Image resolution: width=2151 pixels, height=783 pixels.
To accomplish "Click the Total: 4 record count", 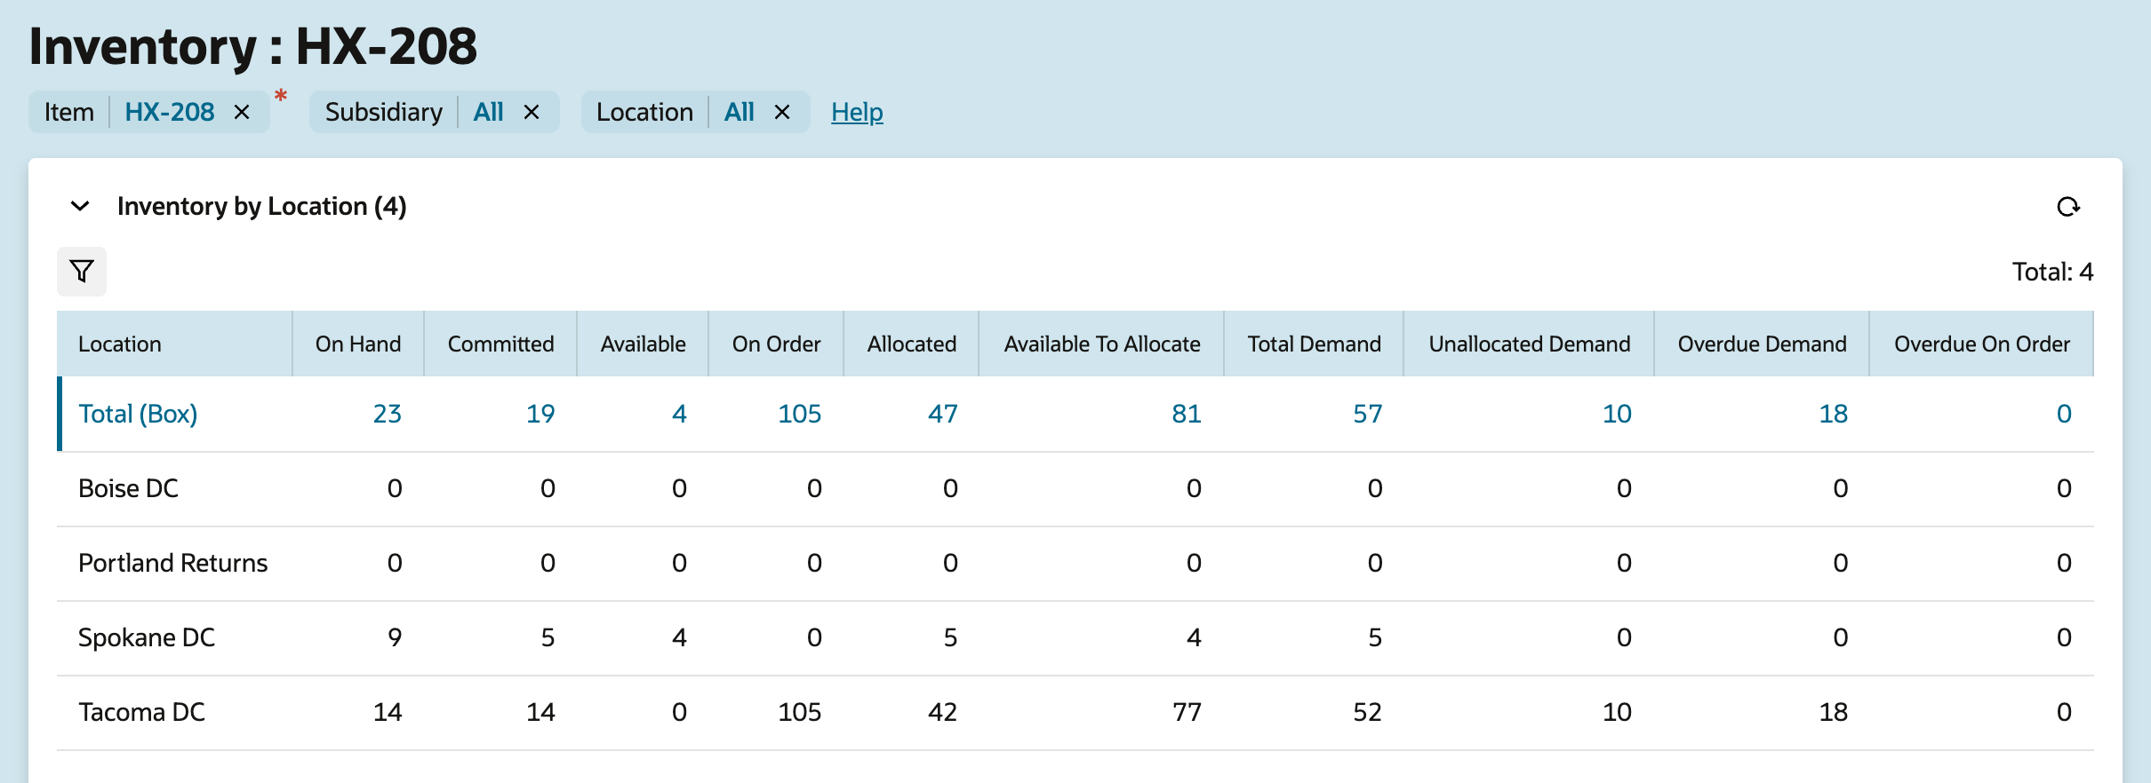I will click(2052, 272).
